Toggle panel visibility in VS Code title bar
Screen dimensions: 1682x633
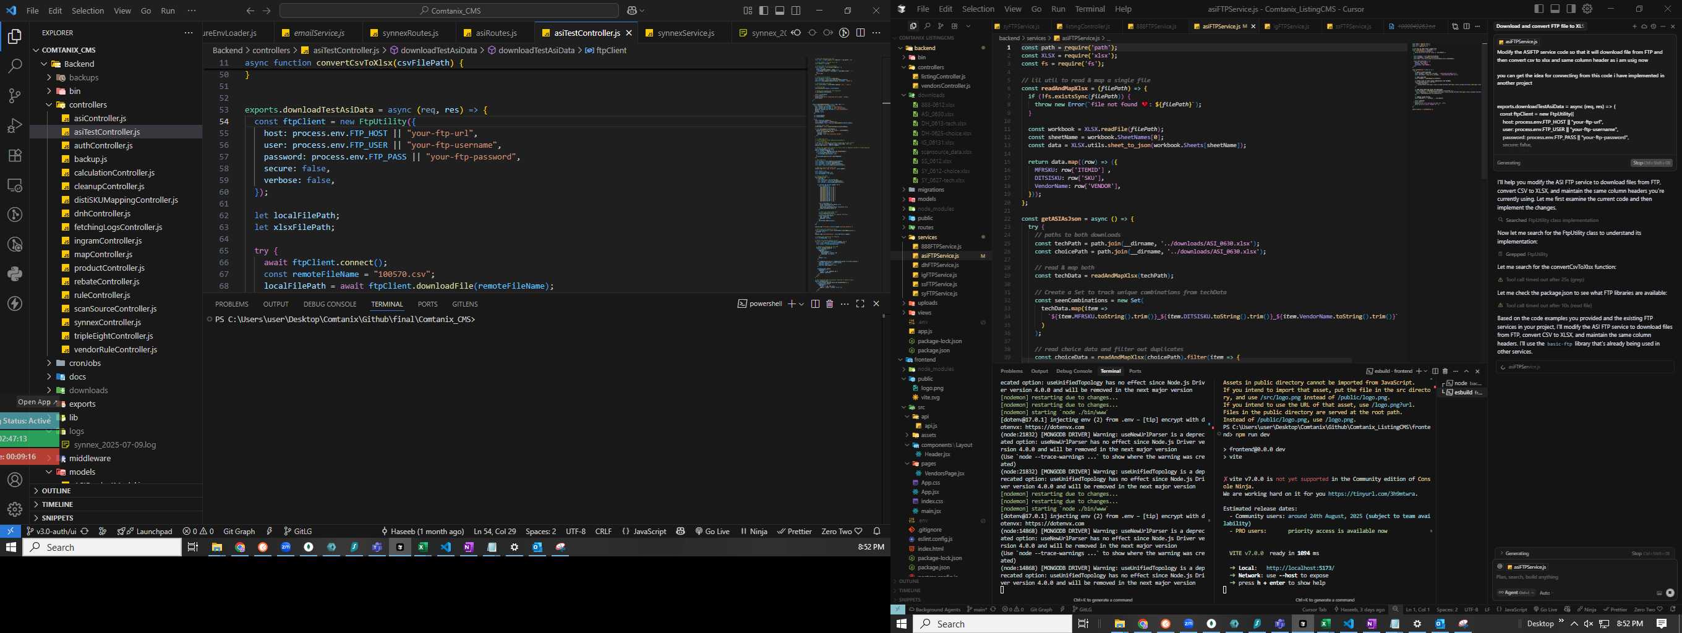[780, 11]
